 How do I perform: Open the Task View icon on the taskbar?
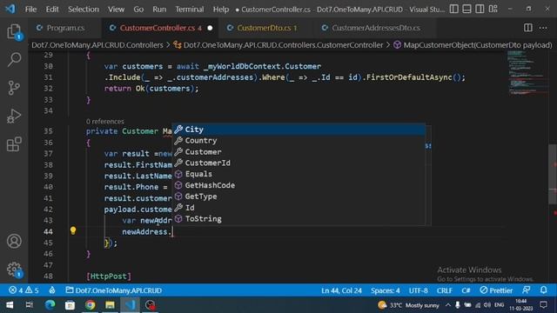coord(30,305)
